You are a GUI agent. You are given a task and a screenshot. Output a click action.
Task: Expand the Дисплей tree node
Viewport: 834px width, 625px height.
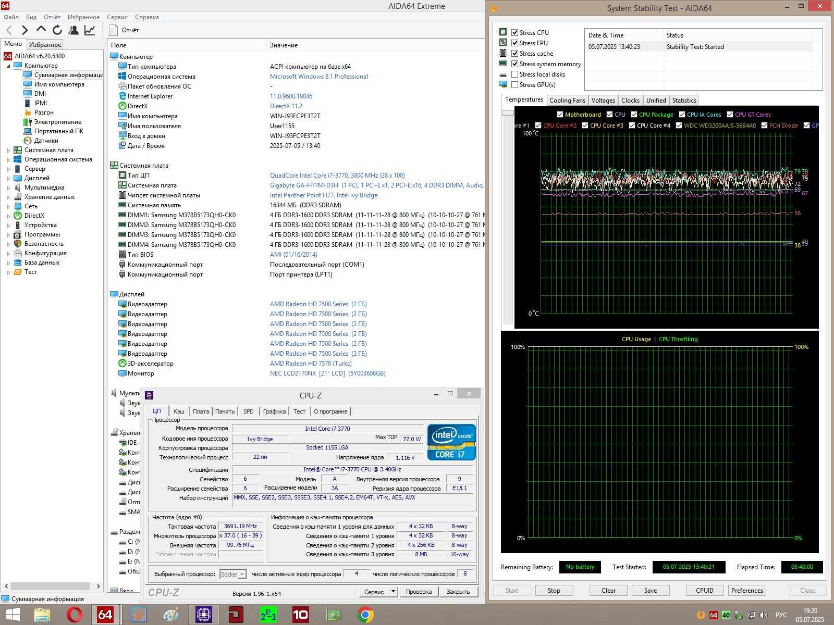8,178
